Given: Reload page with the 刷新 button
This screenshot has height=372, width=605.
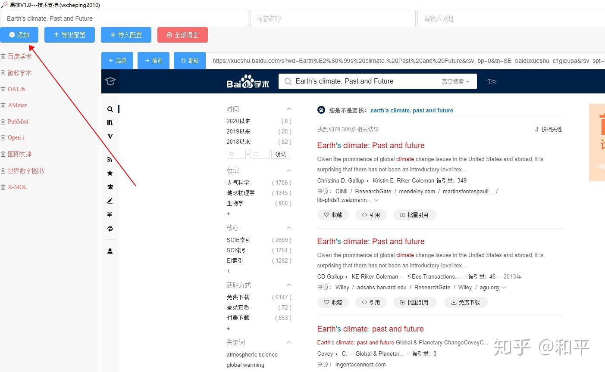Looking at the screenshot, I should pos(190,61).
